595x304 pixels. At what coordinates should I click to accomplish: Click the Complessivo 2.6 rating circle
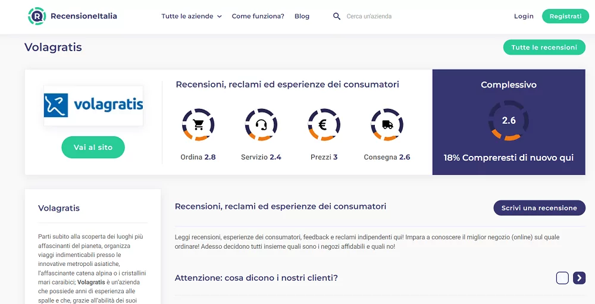509,121
